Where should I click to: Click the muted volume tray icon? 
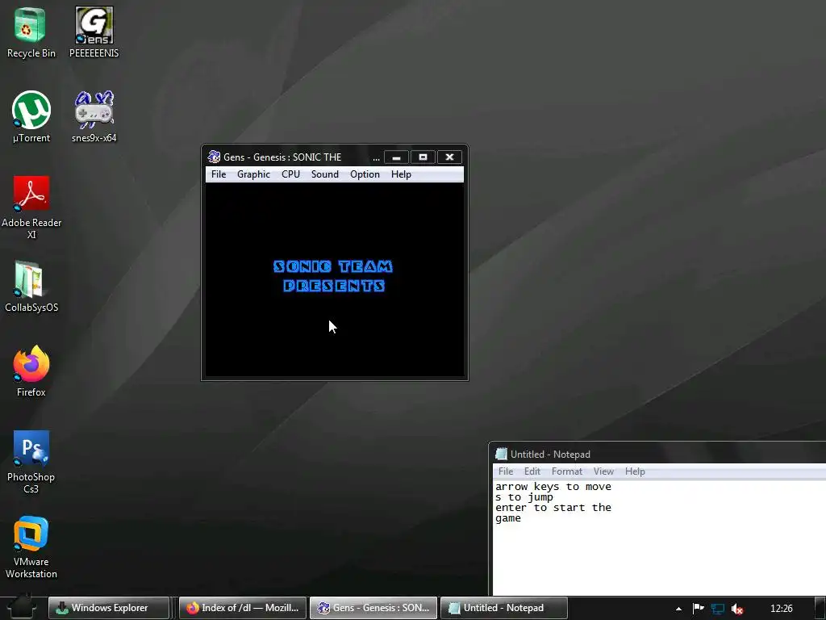pos(737,609)
